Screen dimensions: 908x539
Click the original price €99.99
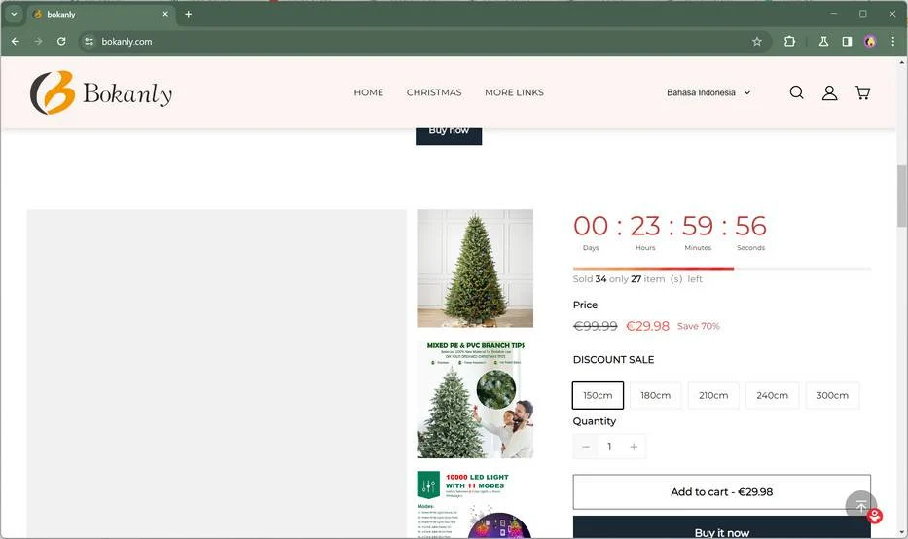pos(596,326)
